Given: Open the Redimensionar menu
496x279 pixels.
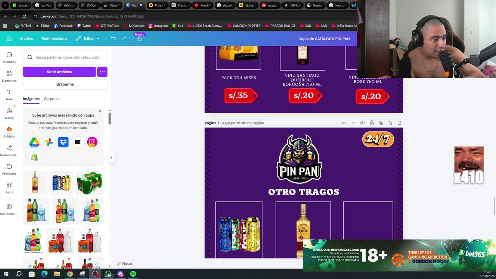Looking at the screenshot, I should pyautogui.click(x=55, y=38).
